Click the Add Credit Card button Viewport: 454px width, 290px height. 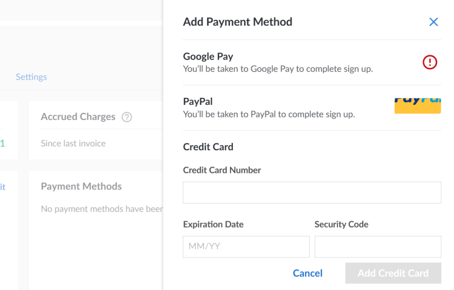(393, 273)
